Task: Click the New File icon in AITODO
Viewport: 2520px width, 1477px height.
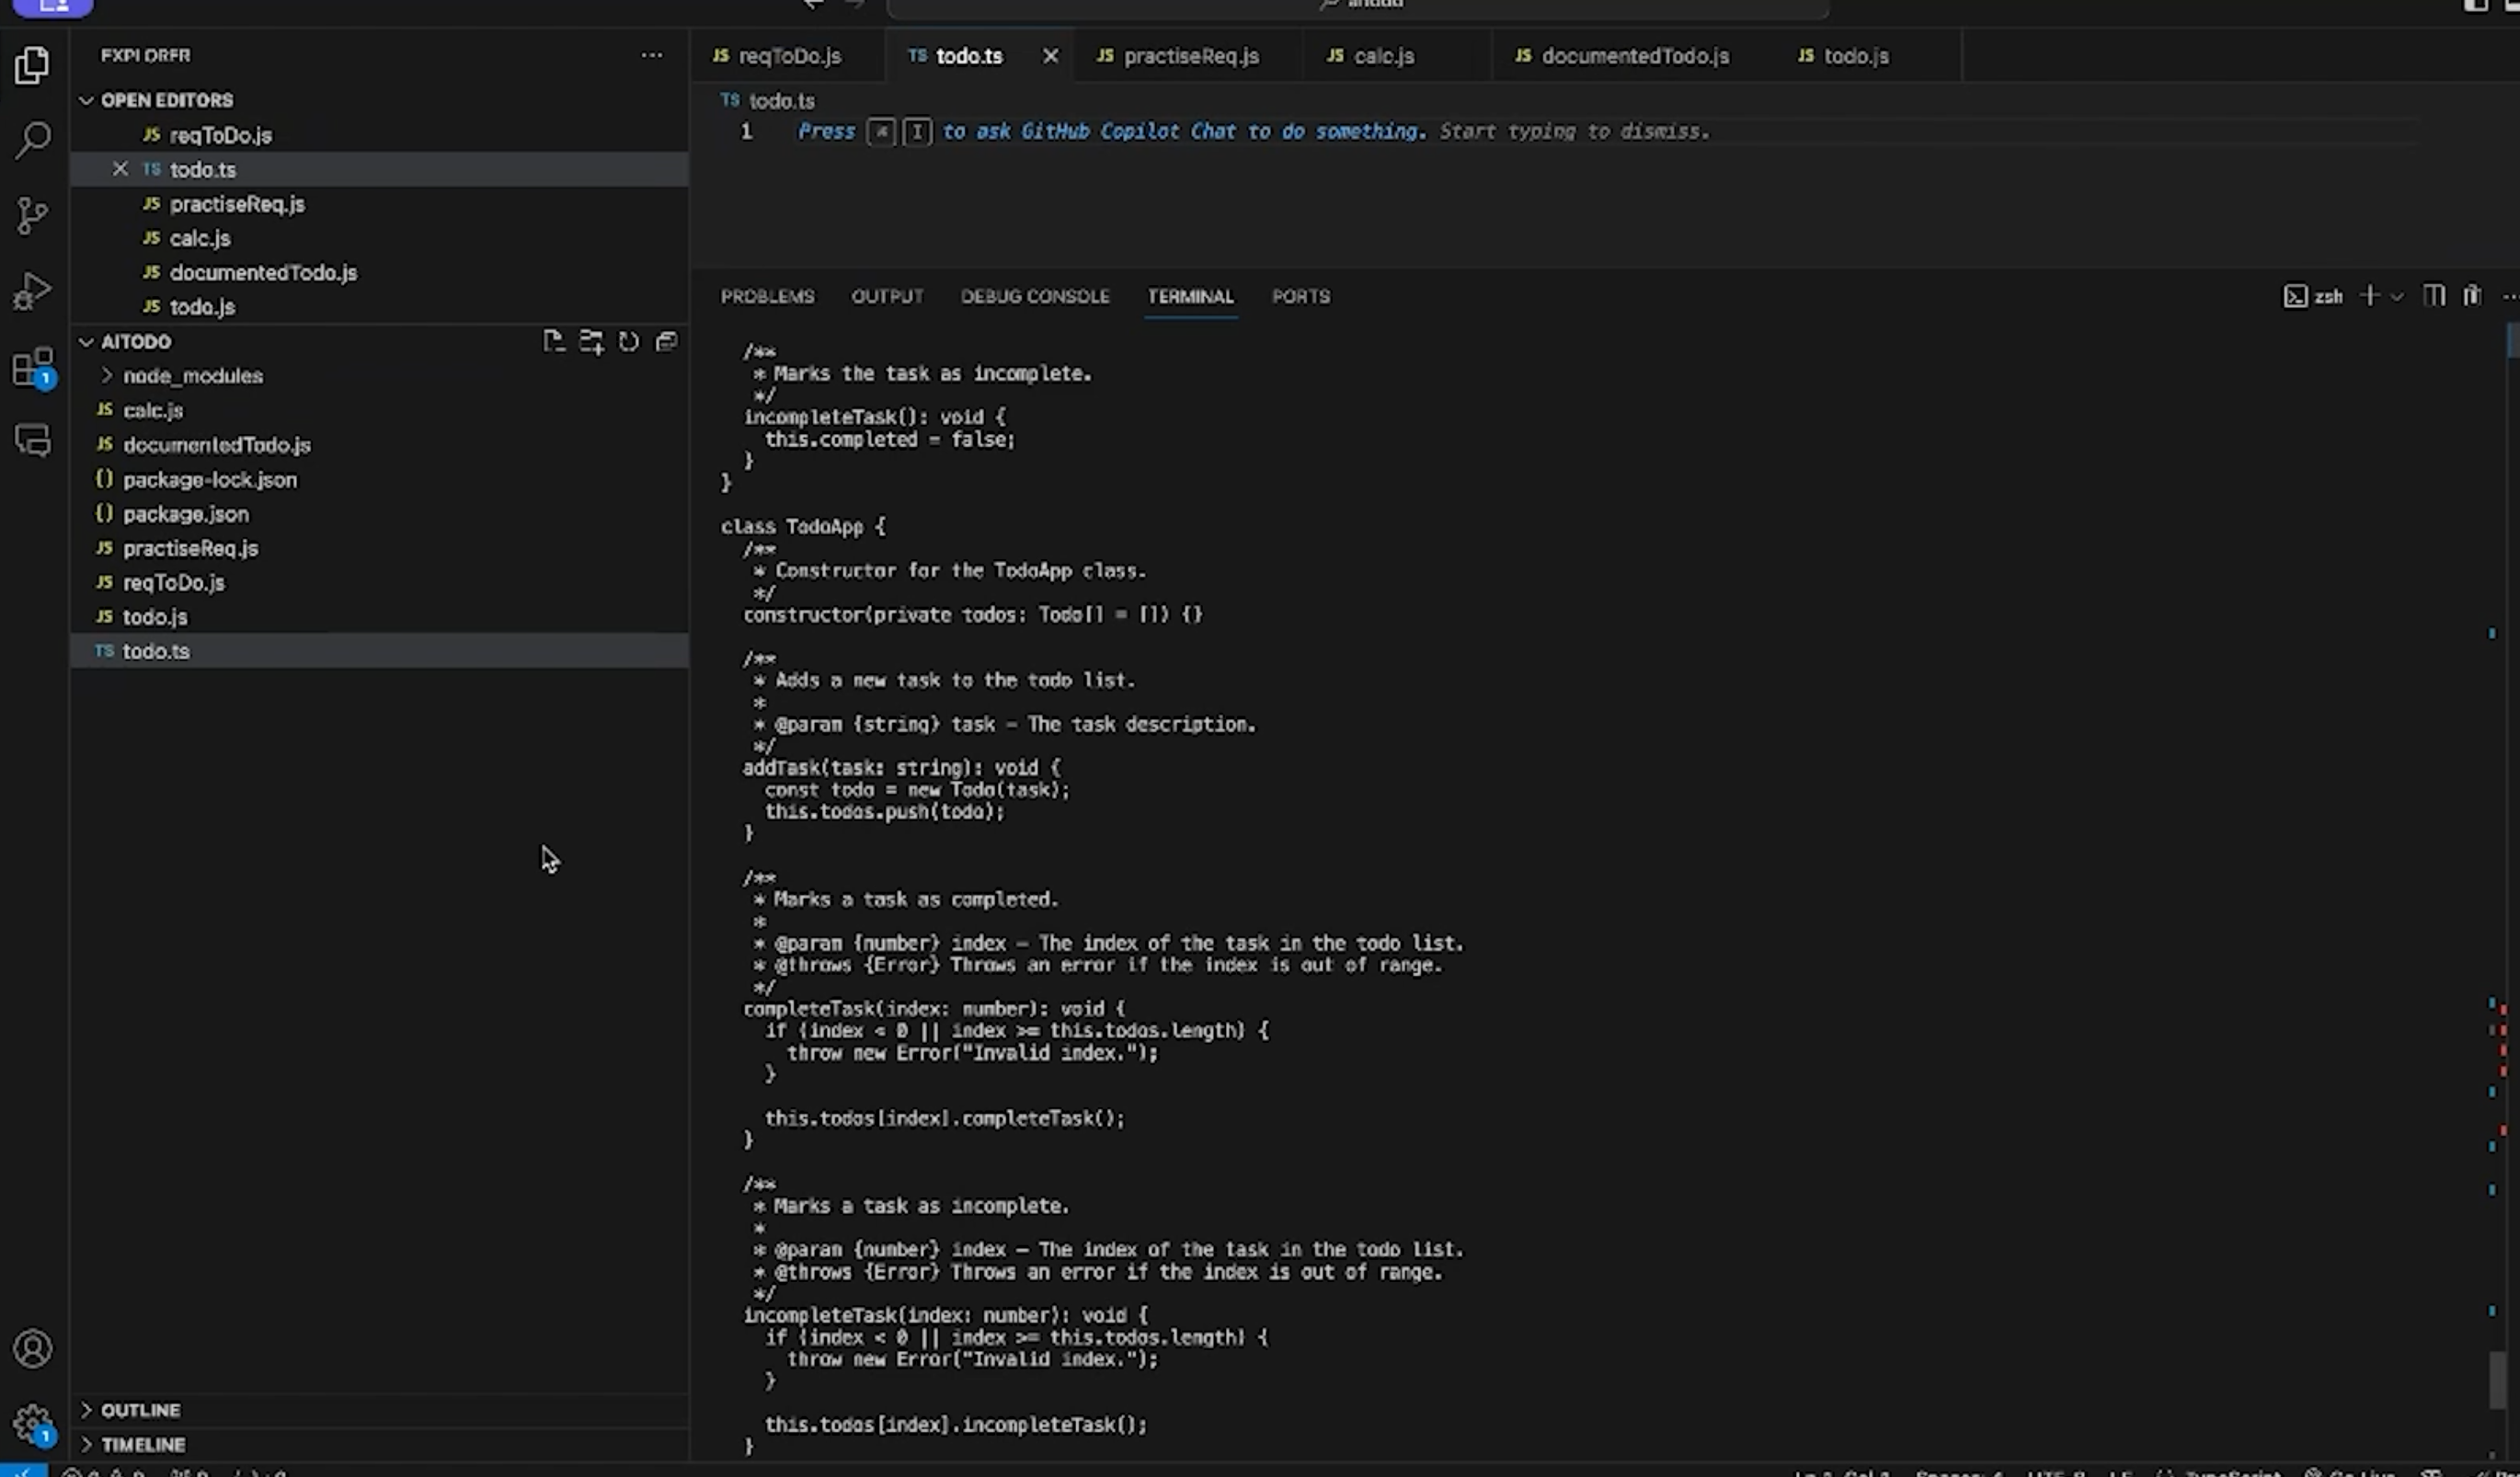Action: [553, 342]
